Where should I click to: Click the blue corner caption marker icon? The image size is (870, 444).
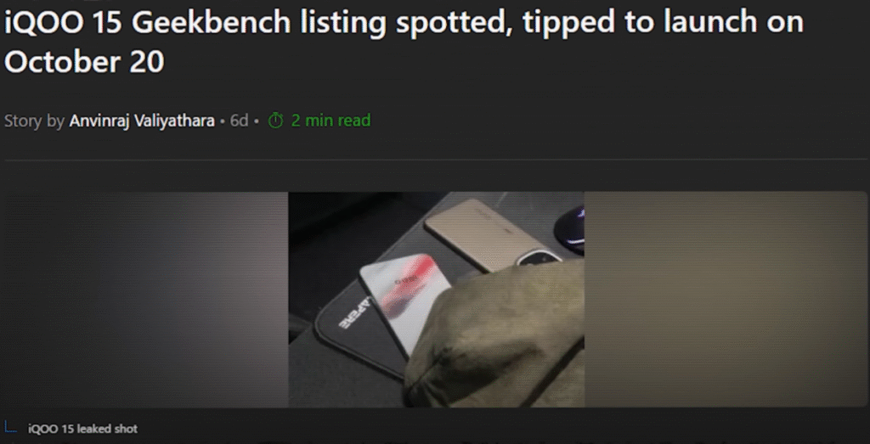pyautogui.click(x=10, y=427)
